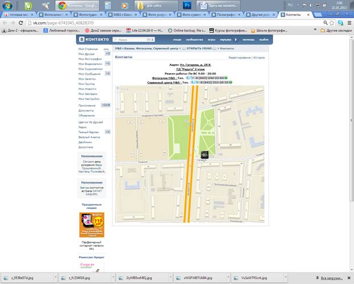
Task: Click the map zoom-in plus button
Action: click(x=118, y=88)
